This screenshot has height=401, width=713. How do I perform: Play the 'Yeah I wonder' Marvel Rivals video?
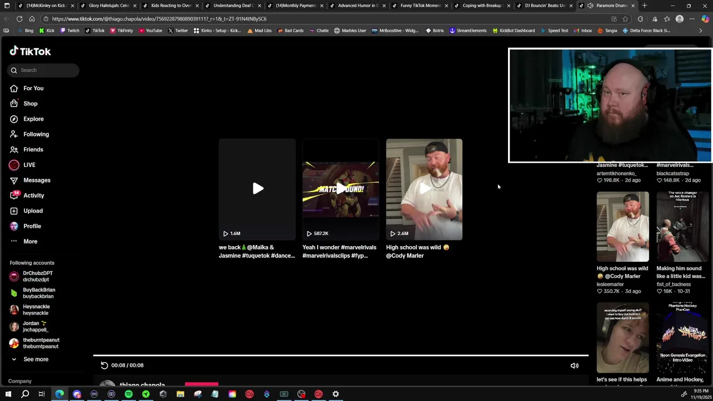[x=340, y=189]
